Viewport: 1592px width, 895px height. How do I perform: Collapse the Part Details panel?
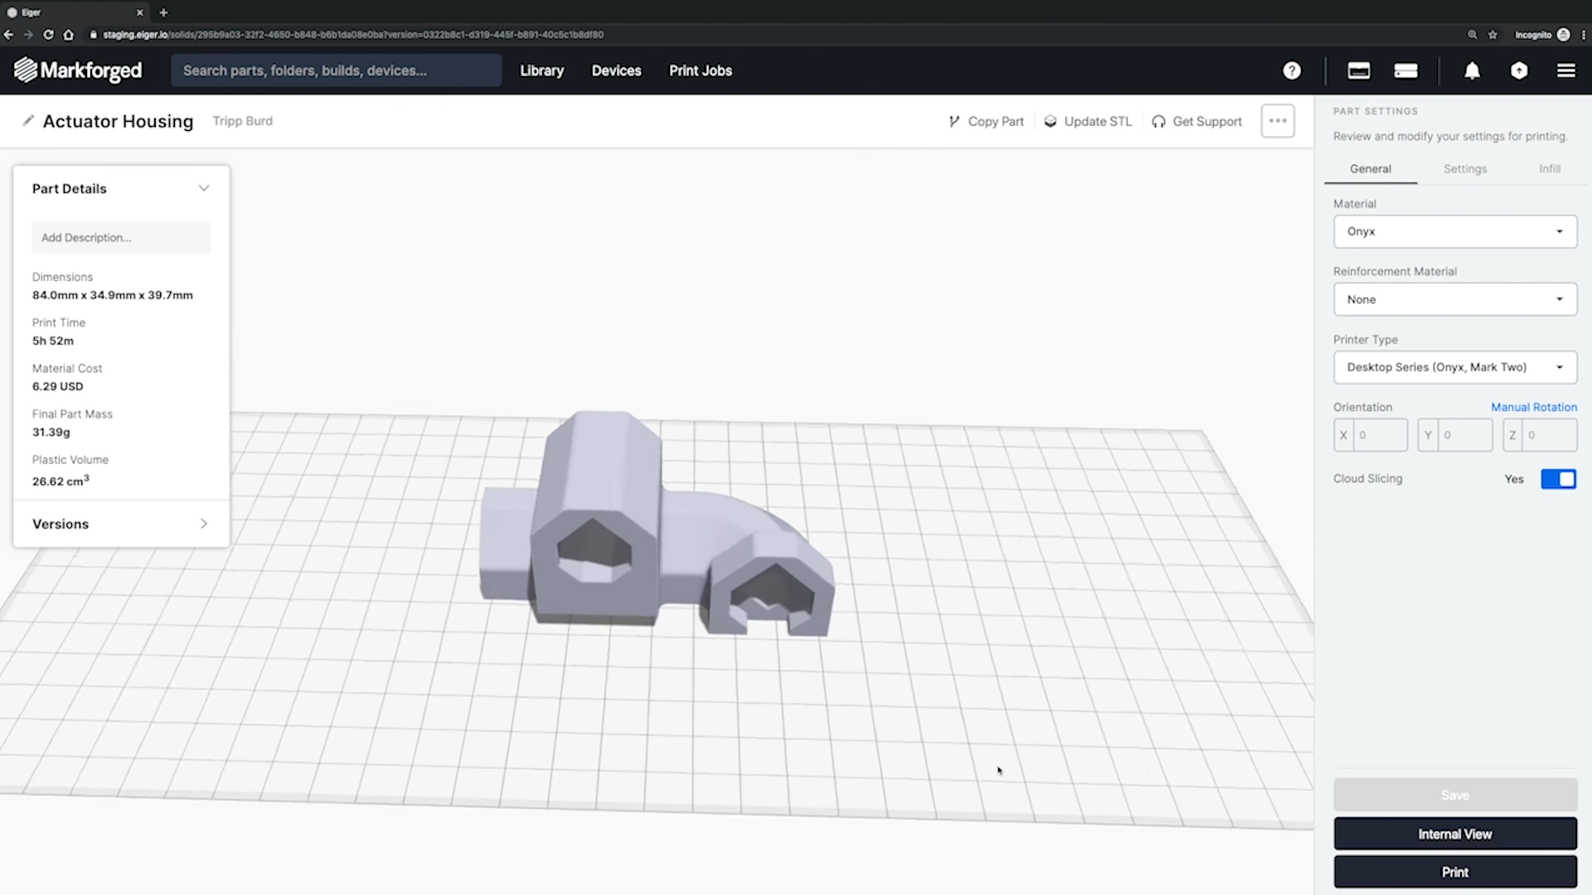203,188
